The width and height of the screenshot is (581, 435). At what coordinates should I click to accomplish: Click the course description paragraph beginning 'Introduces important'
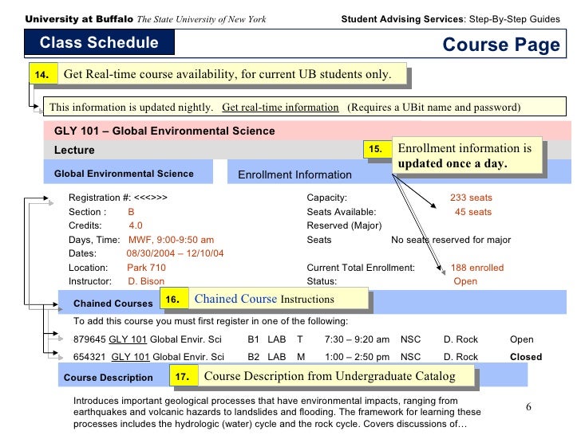277,412
